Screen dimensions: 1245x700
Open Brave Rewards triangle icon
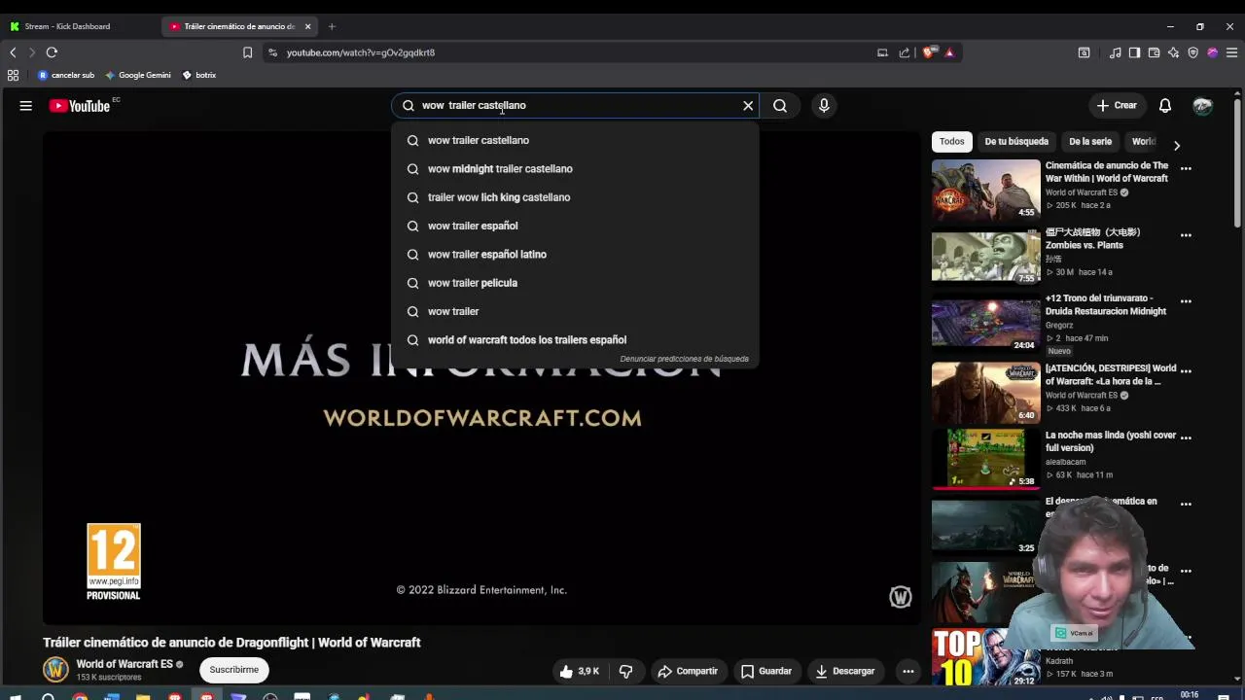click(949, 52)
